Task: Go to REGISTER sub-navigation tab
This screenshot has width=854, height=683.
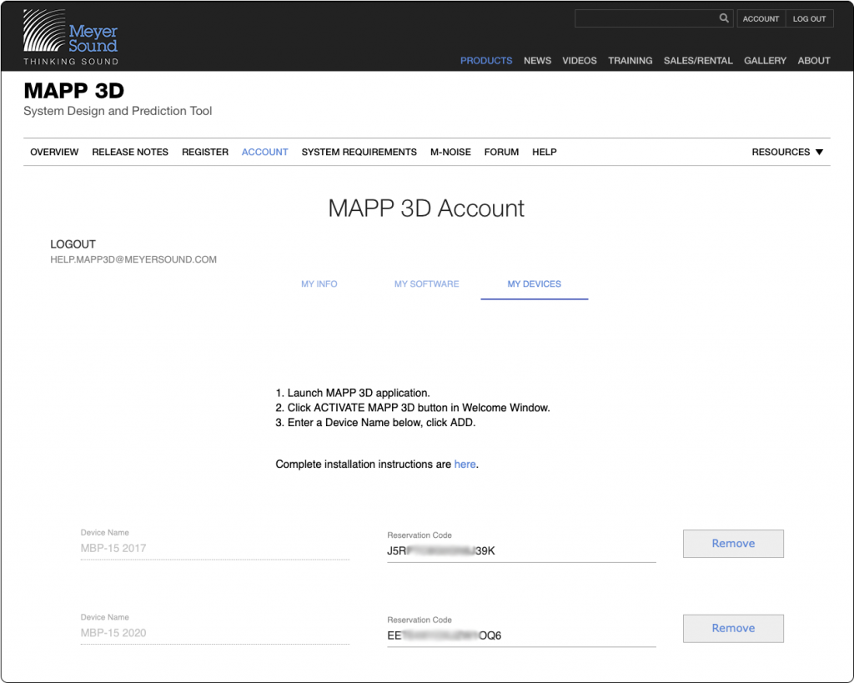Action: click(x=205, y=152)
